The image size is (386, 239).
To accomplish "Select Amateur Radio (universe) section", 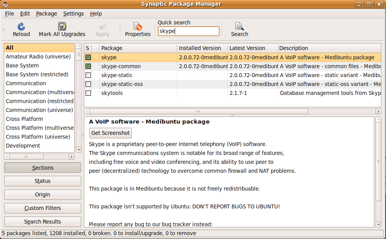I will pyautogui.click(x=39, y=57).
